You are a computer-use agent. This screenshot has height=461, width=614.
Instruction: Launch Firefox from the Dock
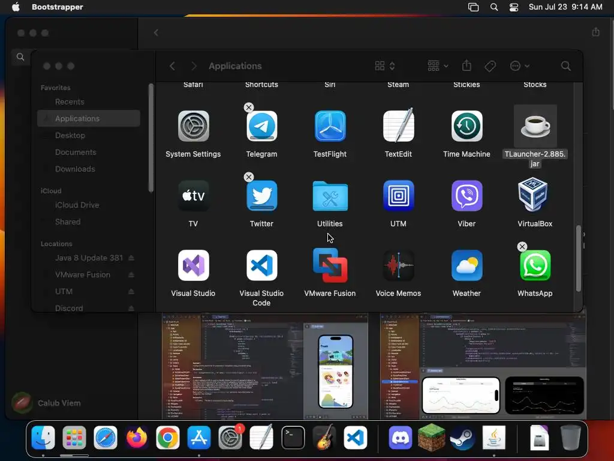(x=137, y=438)
